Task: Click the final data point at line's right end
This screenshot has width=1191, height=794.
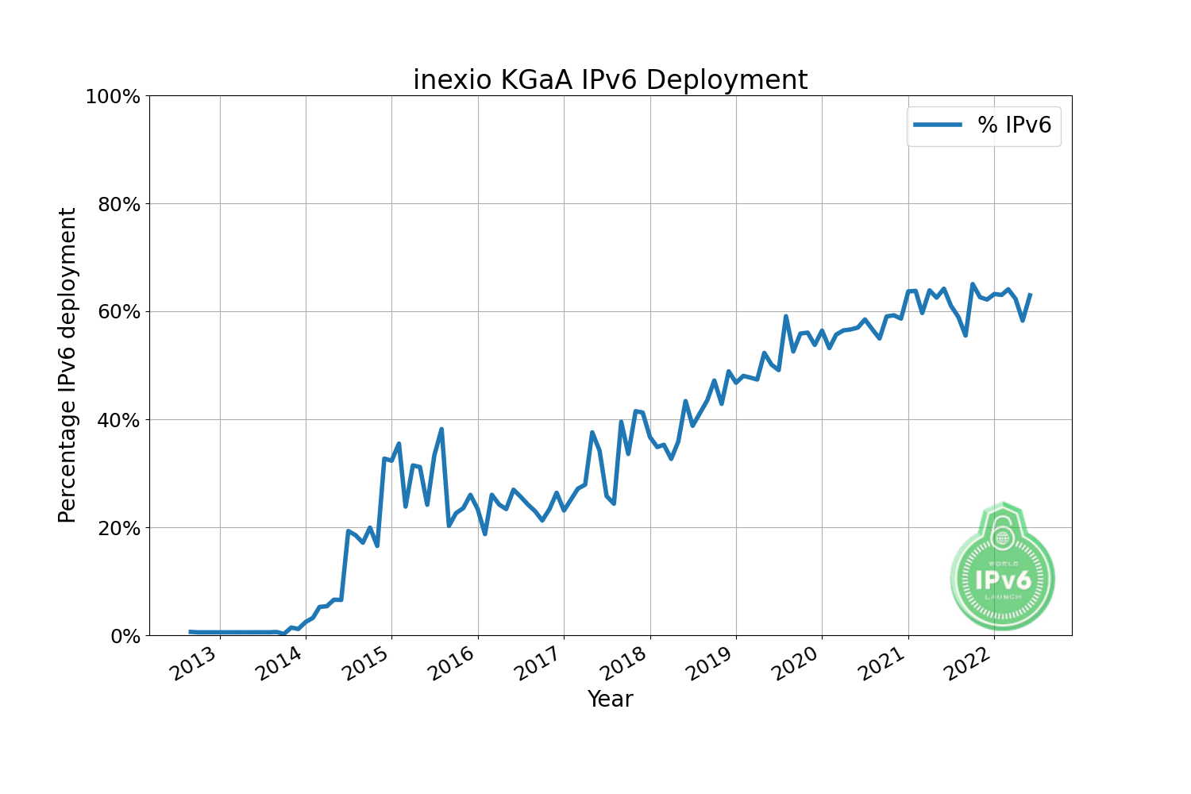Action: point(1030,295)
